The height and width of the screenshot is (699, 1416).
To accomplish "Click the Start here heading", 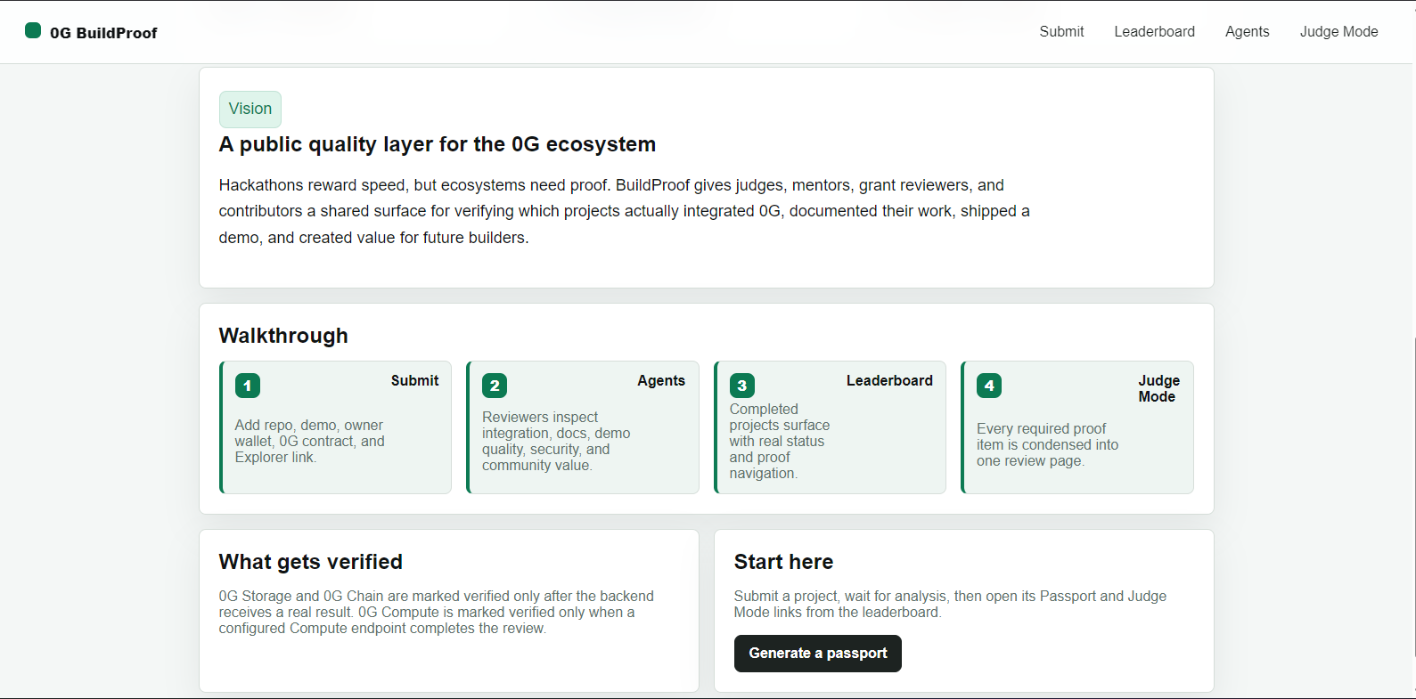I will click(783, 562).
